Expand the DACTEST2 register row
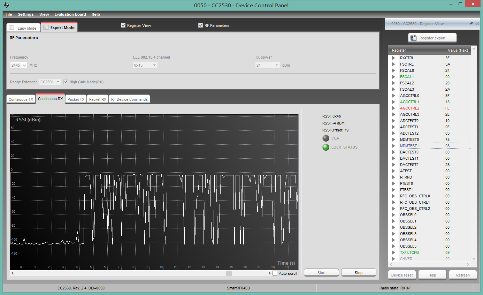The height and width of the screenshot is (295, 483). click(393, 165)
